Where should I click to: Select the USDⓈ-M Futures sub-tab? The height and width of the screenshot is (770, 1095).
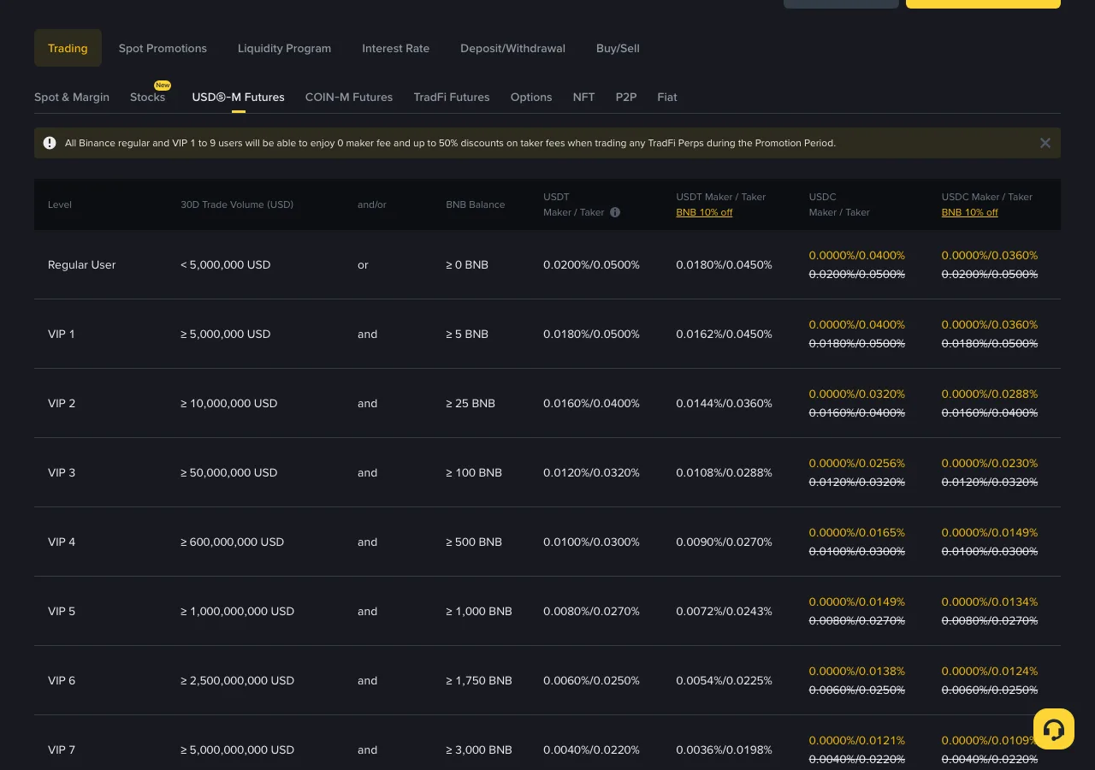238,97
